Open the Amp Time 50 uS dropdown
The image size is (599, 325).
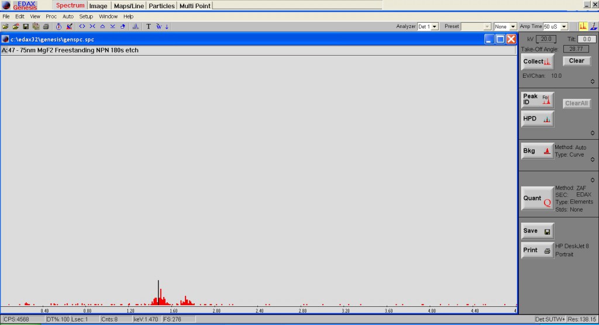[556, 27]
